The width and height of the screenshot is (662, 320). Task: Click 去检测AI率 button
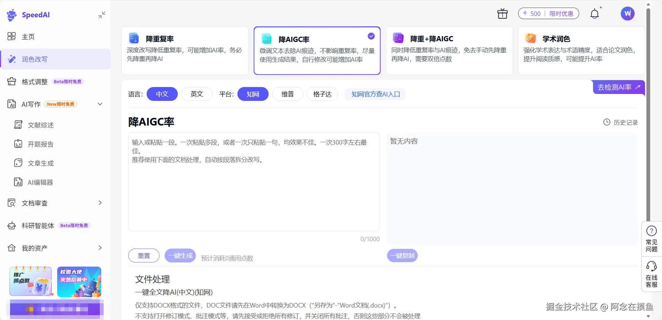(619, 87)
